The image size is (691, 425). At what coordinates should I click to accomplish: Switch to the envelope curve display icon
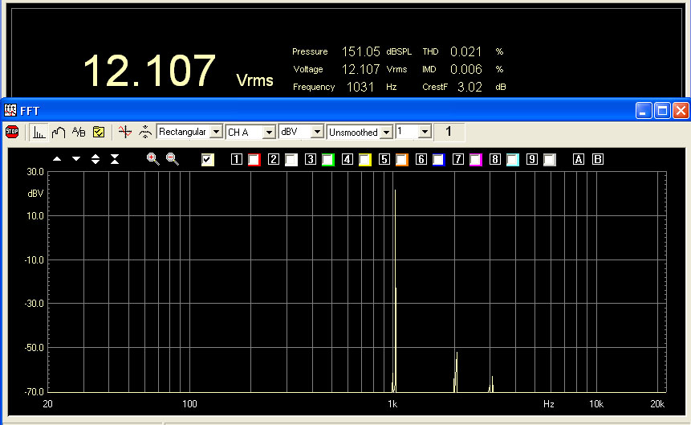pos(58,132)
